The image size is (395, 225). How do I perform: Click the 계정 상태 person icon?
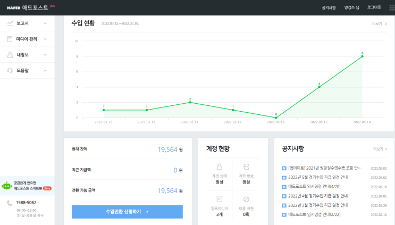220,166
